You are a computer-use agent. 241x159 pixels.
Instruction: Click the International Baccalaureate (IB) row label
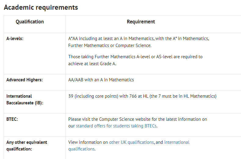pyautogui.click(x=25, y=100)
